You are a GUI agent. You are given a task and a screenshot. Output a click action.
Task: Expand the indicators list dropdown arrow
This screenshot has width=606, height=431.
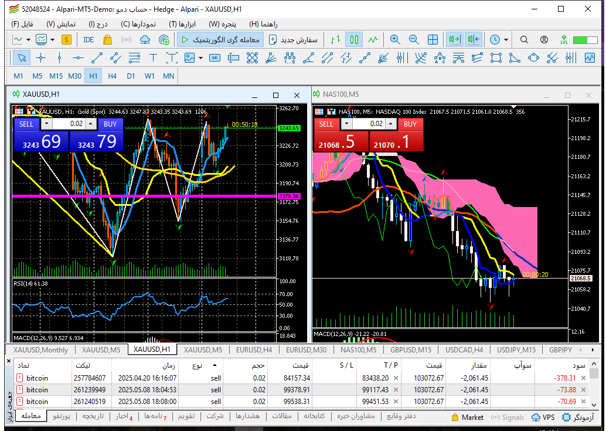pos(52,39)
